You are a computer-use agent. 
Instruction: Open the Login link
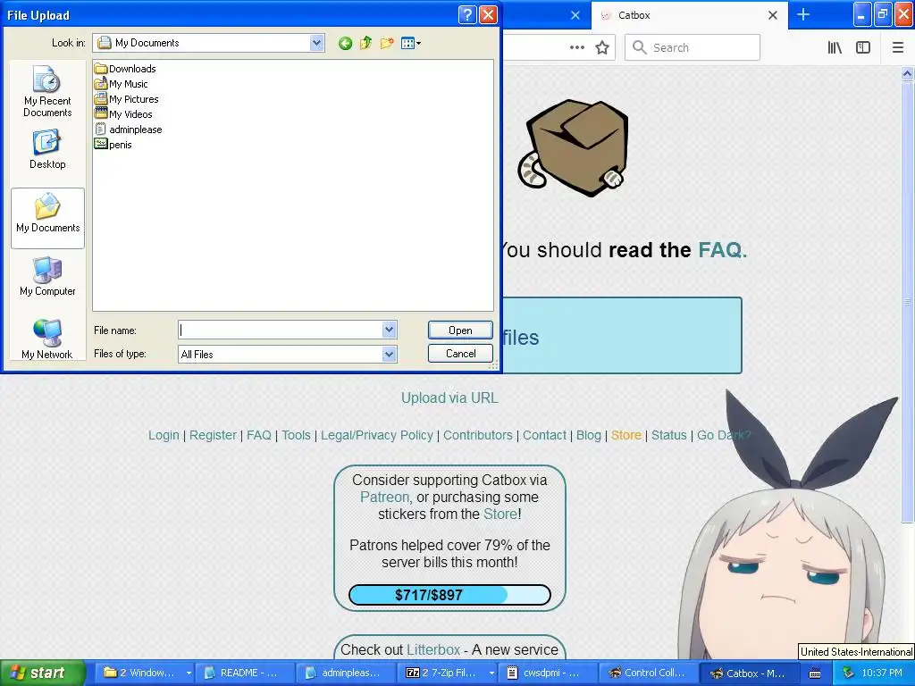click(x=164, y=435)
